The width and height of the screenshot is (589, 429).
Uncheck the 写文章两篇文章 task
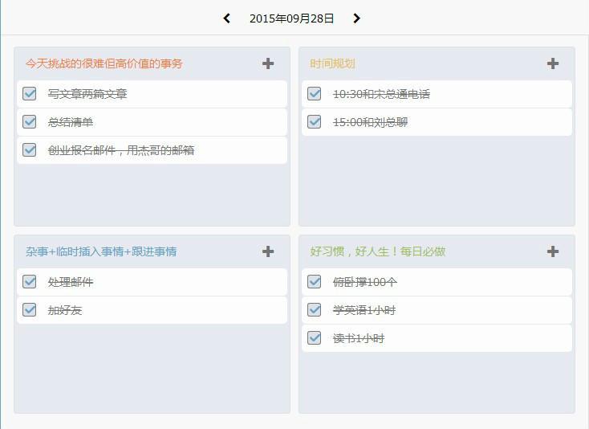(30, 94)
